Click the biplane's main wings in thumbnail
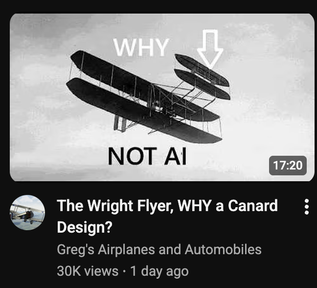This screenshot has height=288, width=317. click(x=143, y=97)
